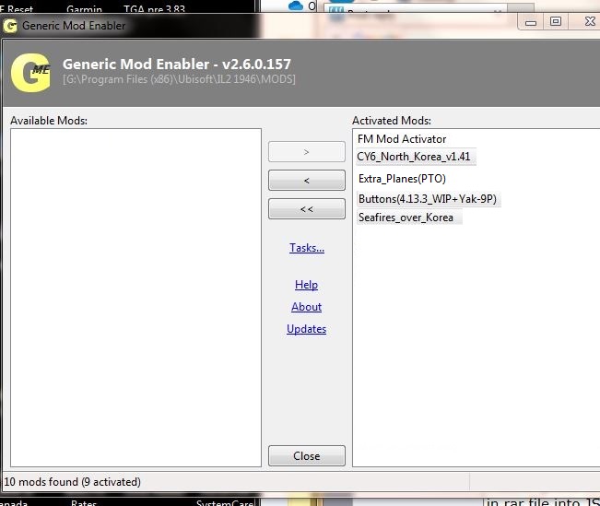600x506 pixels.
Task: Click the single-arrow disable mod button
Action: pyautogui.click(x=307, y=181)
